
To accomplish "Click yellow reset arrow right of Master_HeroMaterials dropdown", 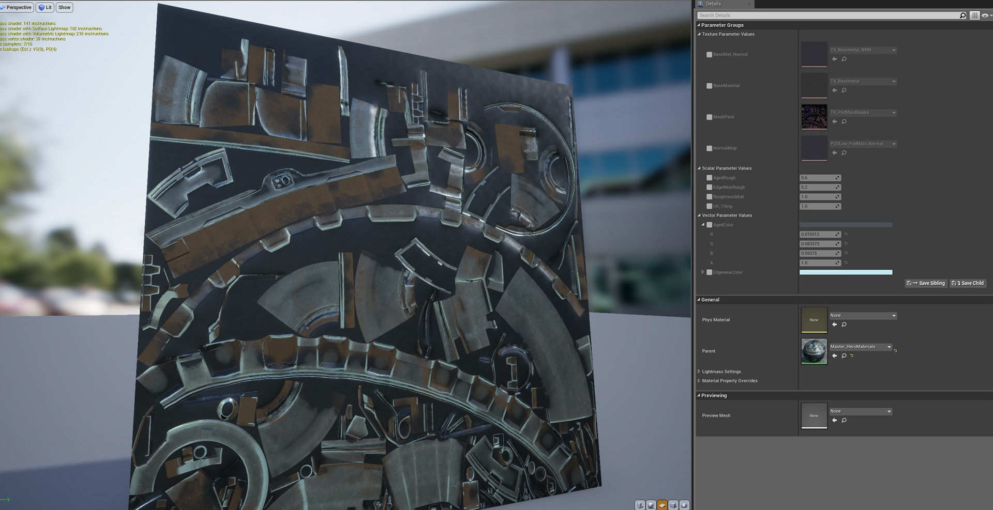I will (x=895, y=351).
